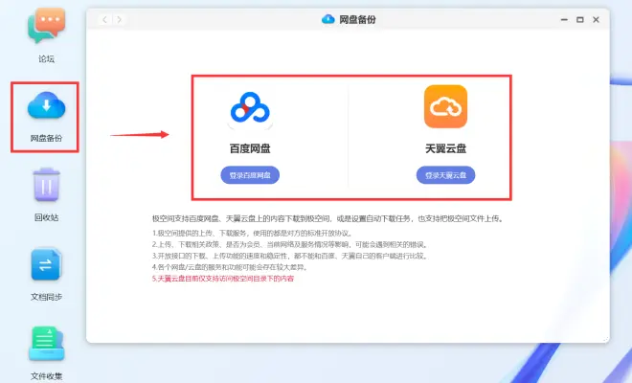This screenshot has height=383, width=632.
Task: Click note 3.开放接口的下载、上传功能
Action: (290, 256)
